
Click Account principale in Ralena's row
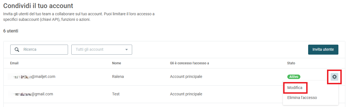pyautogui.click(x=186, y=77)
